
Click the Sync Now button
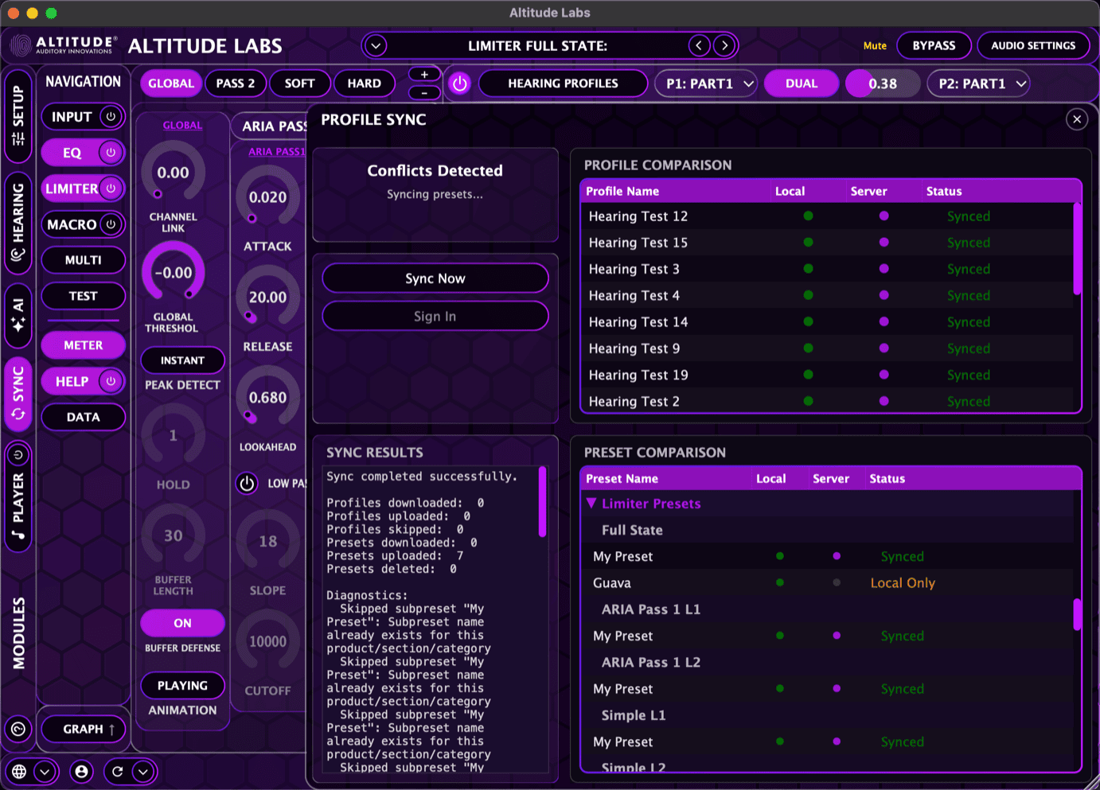point(435,278)
